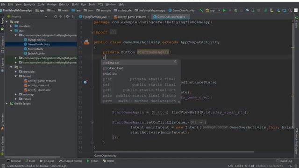This screenshot has width=299, height=168.
Task: Click the user avatar icon at toolbar end
Action: [x=296, y=10]
